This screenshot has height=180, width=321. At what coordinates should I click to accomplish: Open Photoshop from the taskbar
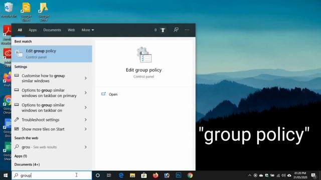[179, 175]
